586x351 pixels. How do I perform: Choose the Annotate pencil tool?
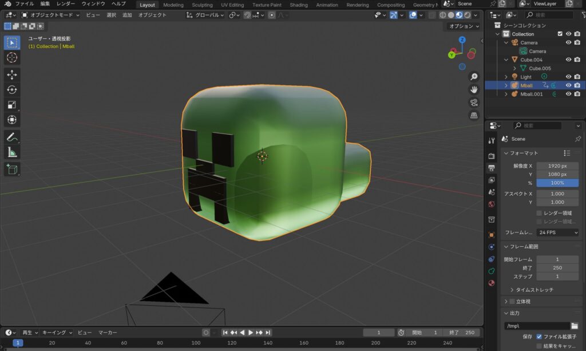pos(12,137)
